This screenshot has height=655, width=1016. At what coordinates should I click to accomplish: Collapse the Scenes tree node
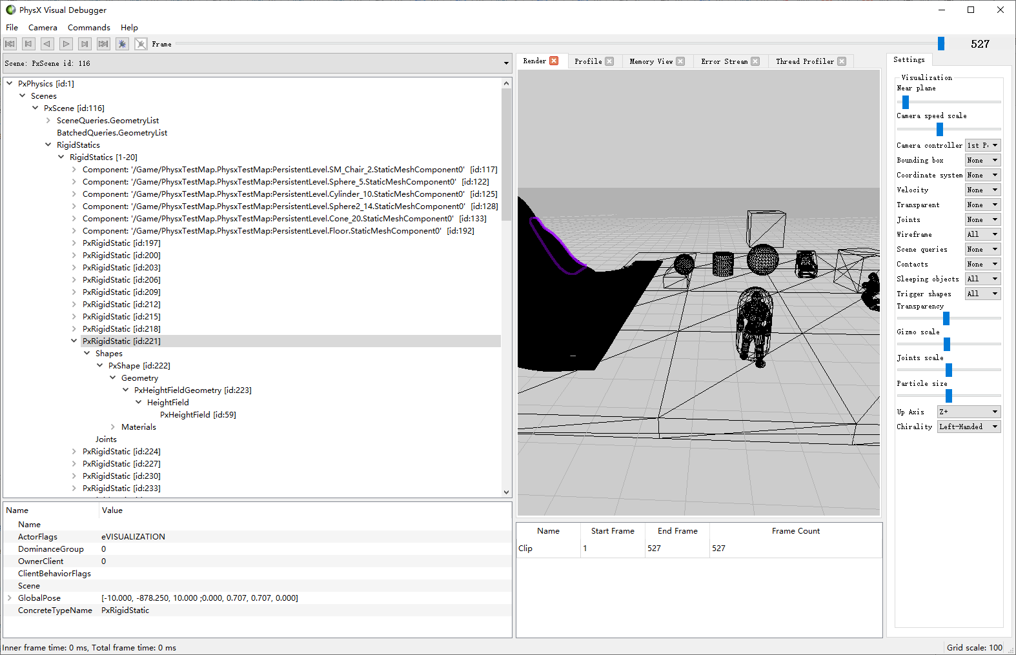point(23,96)
